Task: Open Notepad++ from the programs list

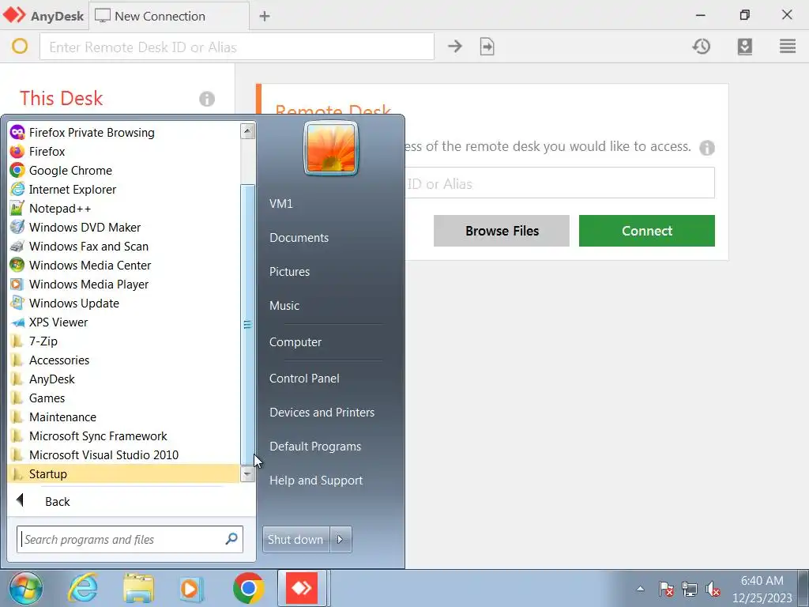Action: tap(124, 209)
